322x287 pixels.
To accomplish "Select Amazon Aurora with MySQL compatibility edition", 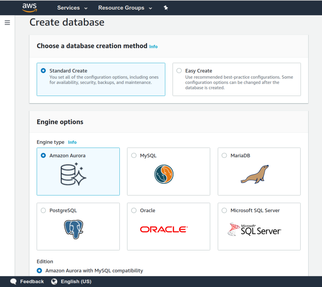I will [x=39, y=271].
